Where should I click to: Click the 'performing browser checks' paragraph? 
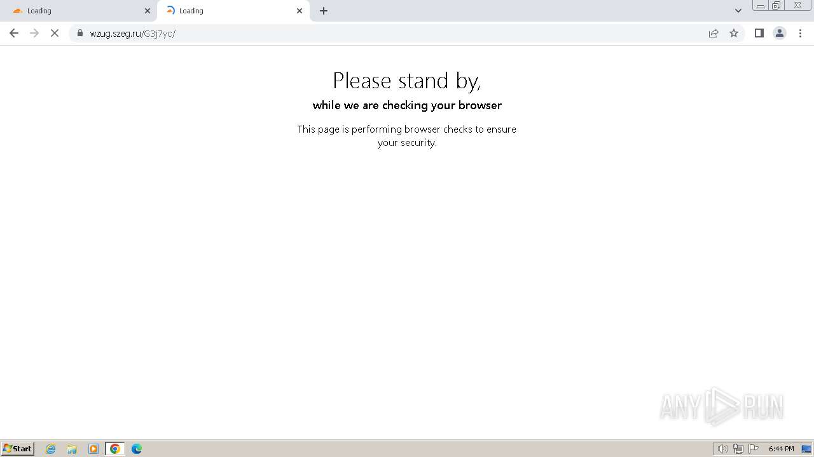[x=407, y=136]
